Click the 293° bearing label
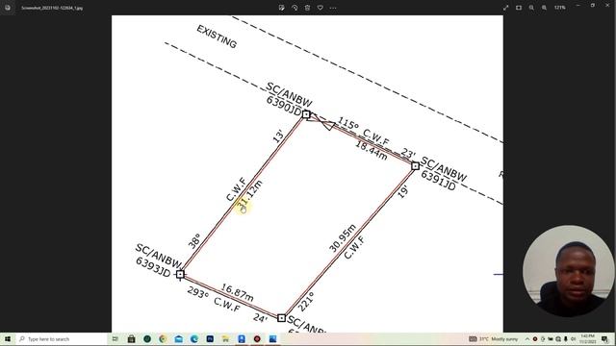This screenshot has width=616, height=346. (198, 292)
